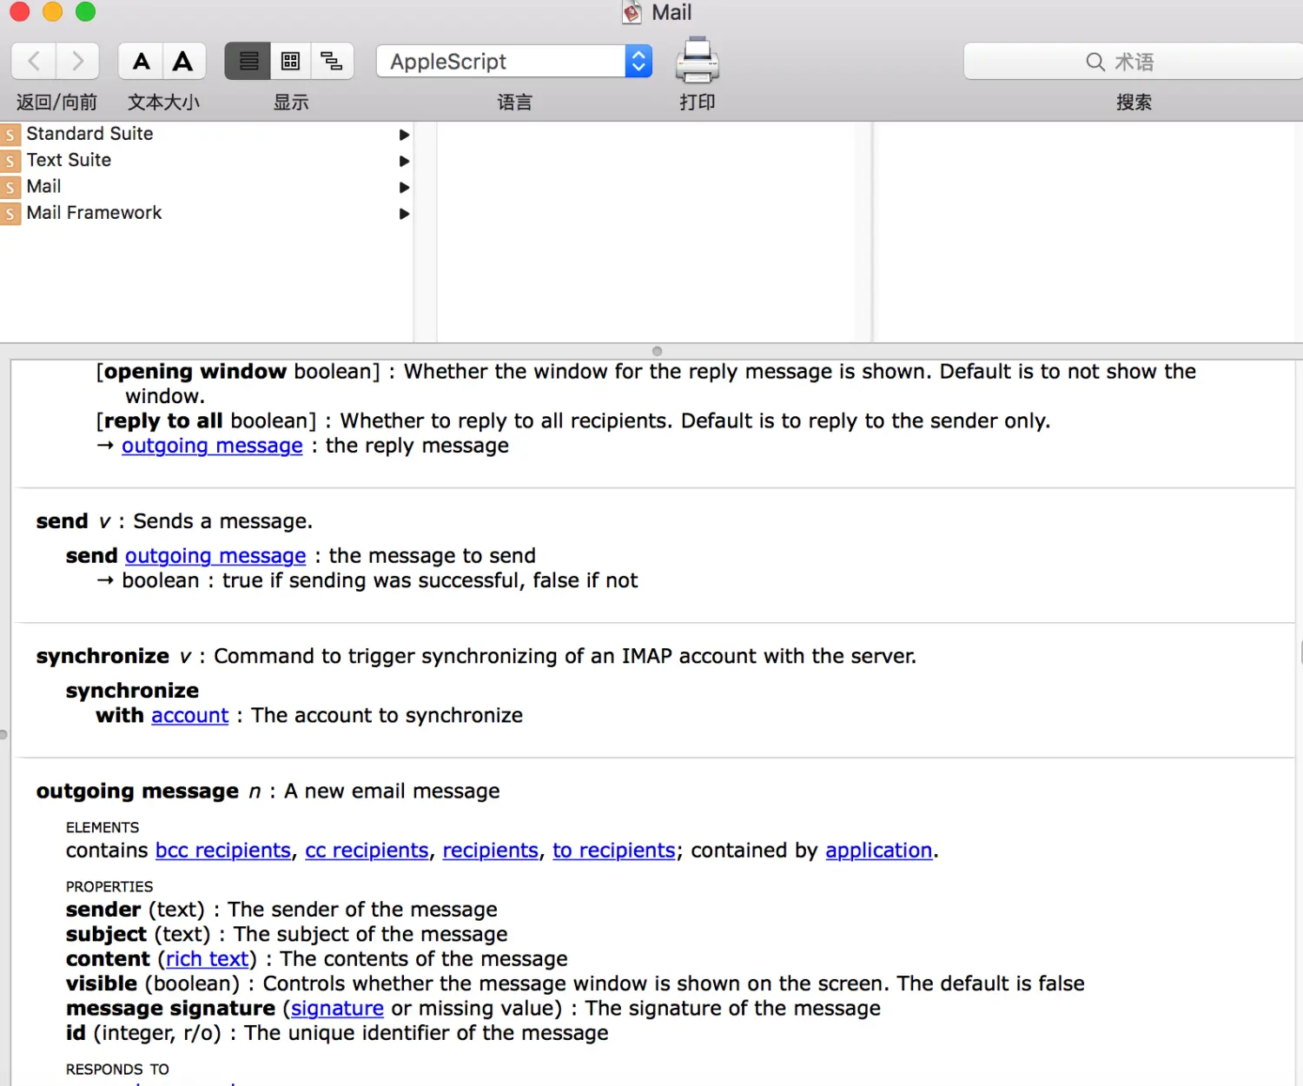
Task: Open the to recipients link
Action: click(614, 851)
